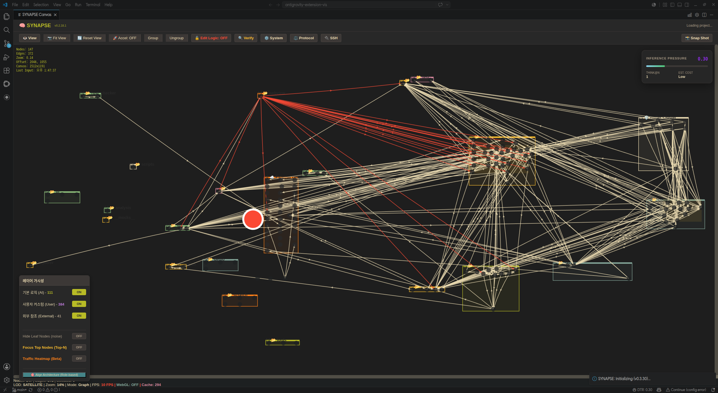Open notifications bell in status bar
Screen dimensions: 718x393
click(x=713, y=390)
